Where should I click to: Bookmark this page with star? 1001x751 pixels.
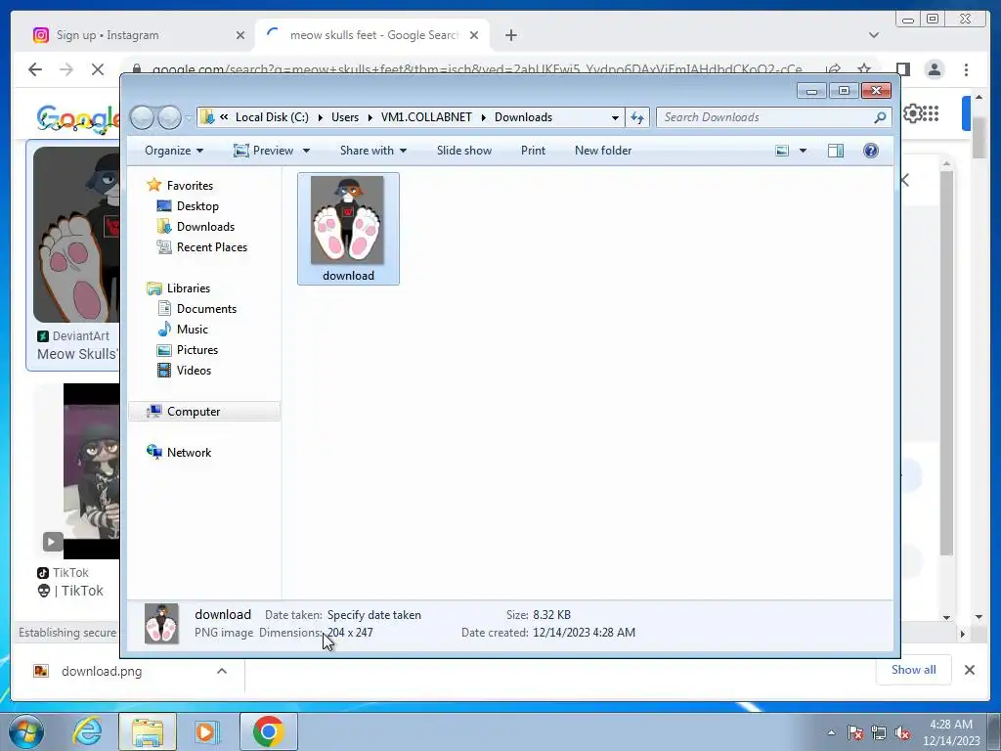[x=864, y=69]
